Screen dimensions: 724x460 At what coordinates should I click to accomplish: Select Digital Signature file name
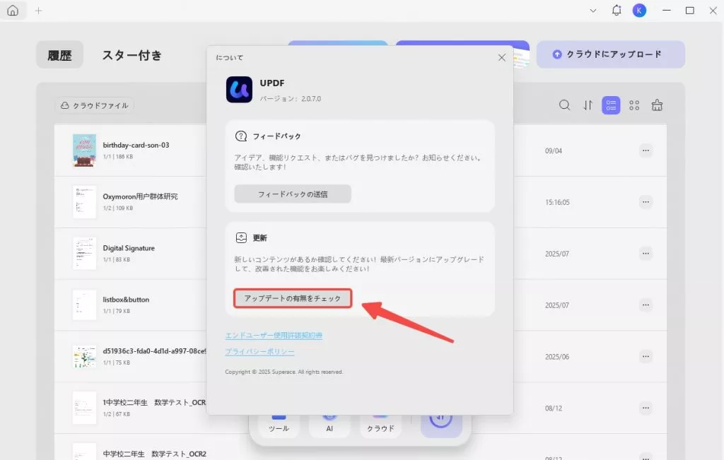coord(129,248)
